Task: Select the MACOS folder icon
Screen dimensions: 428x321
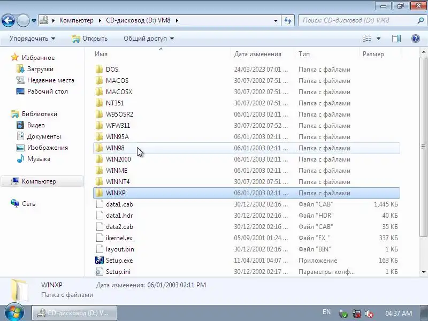Action: click(x=100, y=80)
